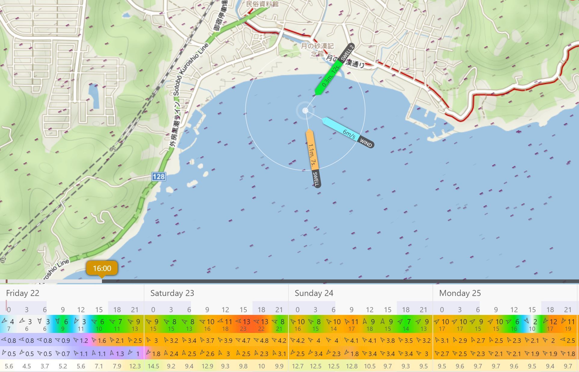Viewport: 579px width, 372px height.
Task: Select the Saturday 23 day header
Action: (x=172, y=293)
